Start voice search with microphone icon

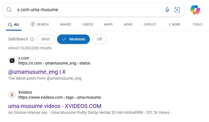click(x=167, y=10)
